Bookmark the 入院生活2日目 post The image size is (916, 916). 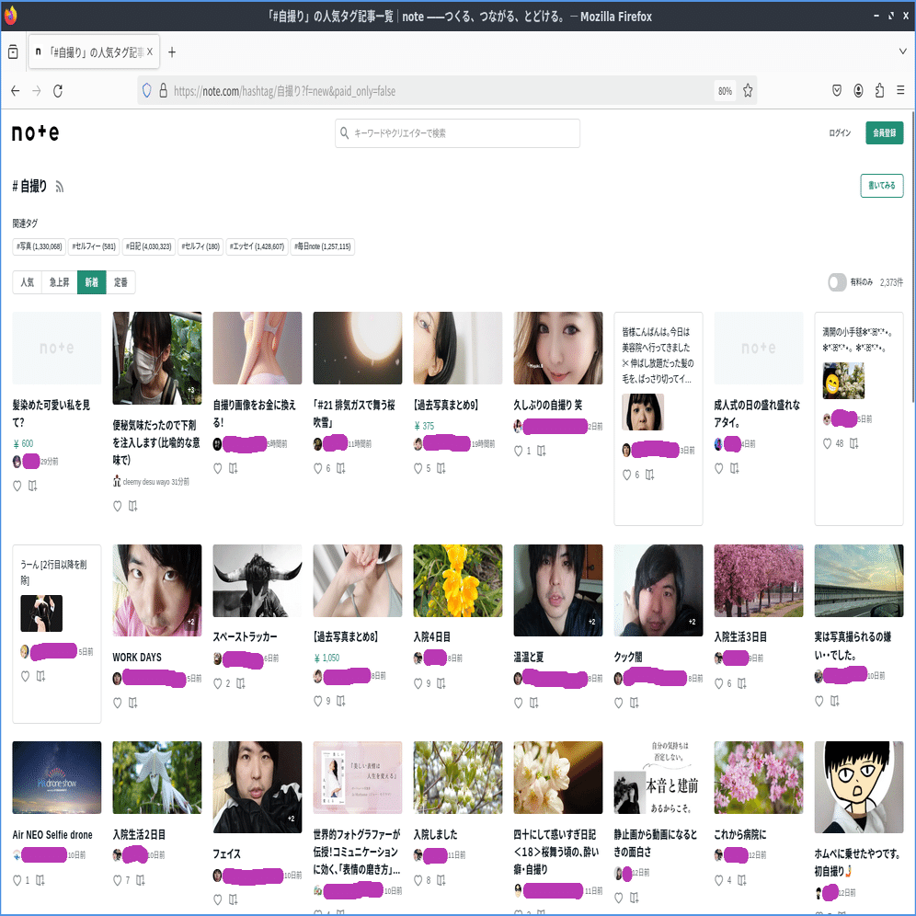pyautogui.click(x=140, y=880)
